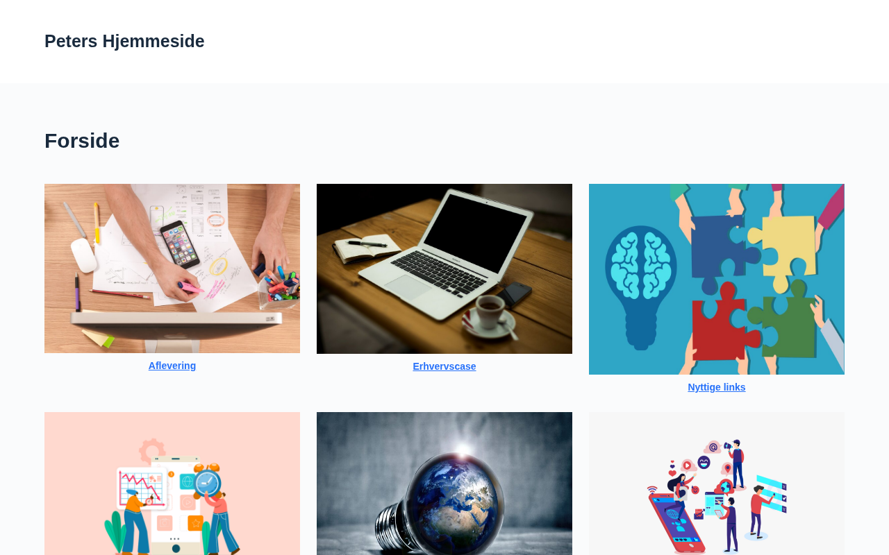Click the clock icon in analytics illustration
889x555 pixels.
(208, 483)
